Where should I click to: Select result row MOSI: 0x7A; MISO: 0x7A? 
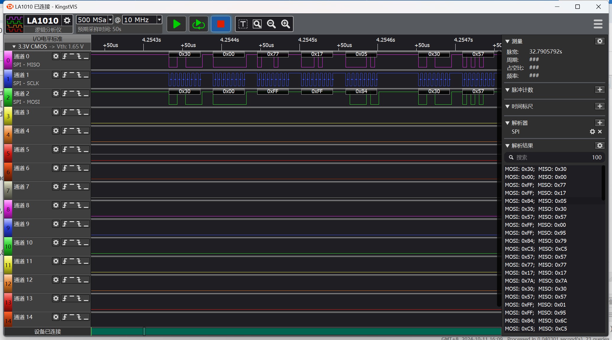point(553,281)
